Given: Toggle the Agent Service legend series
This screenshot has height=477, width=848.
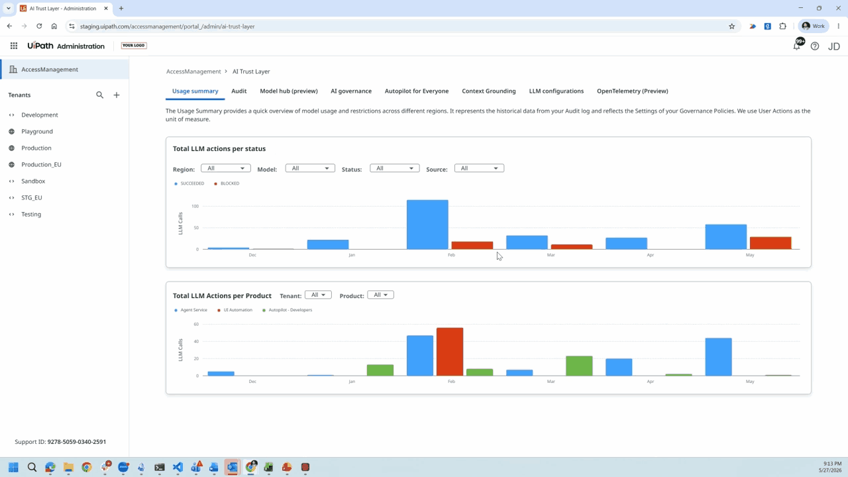Looking at the screenshot, I should tap(191, 310).
